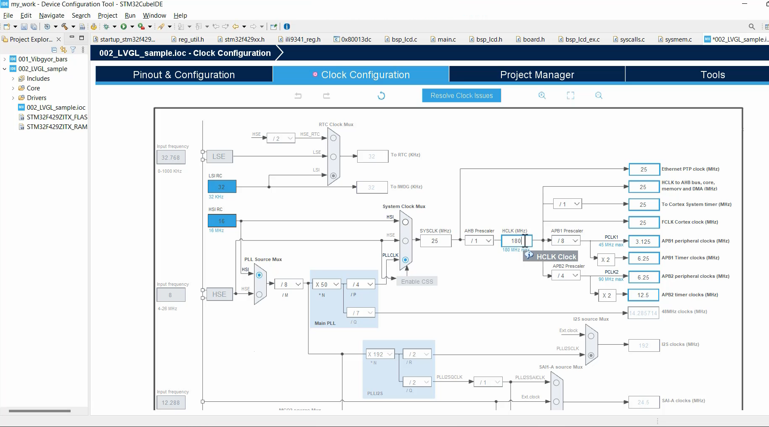Open the Project Explorer three-dot view menu
The image size is (769, 427).
(x=83, y=50)
